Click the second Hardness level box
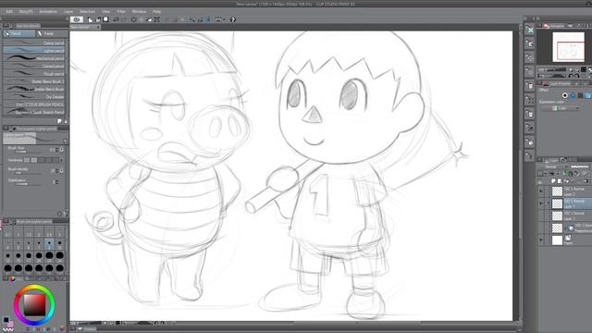 [34, 160]
